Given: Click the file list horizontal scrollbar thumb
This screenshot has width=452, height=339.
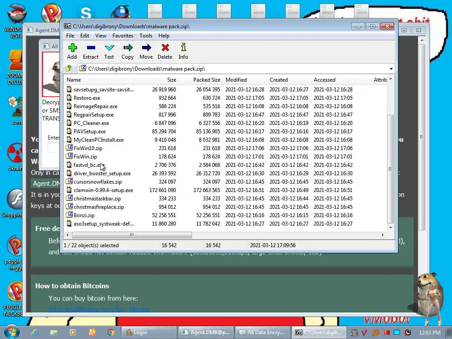Looking at the screenshot, I should pos(132,235).
